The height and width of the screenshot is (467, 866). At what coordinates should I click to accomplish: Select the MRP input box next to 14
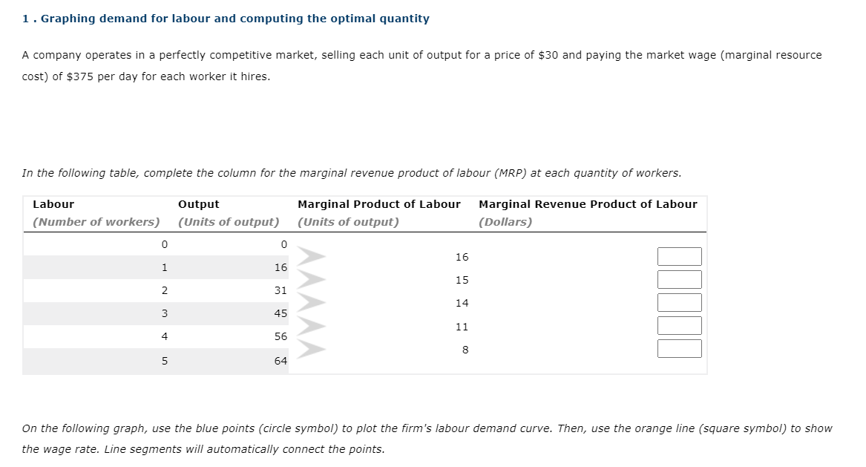pos(678,302)
